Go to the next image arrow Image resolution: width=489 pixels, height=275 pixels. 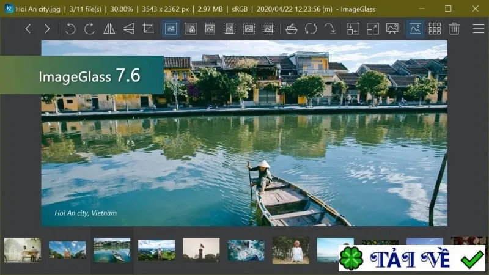[47, 29]
